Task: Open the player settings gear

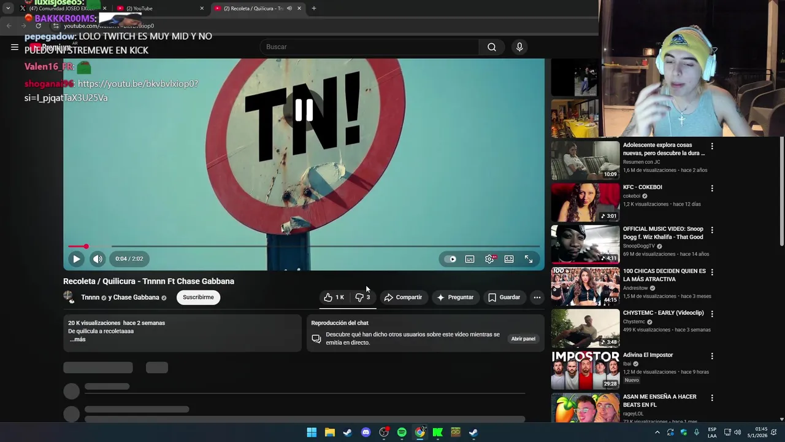Action: 489,259
